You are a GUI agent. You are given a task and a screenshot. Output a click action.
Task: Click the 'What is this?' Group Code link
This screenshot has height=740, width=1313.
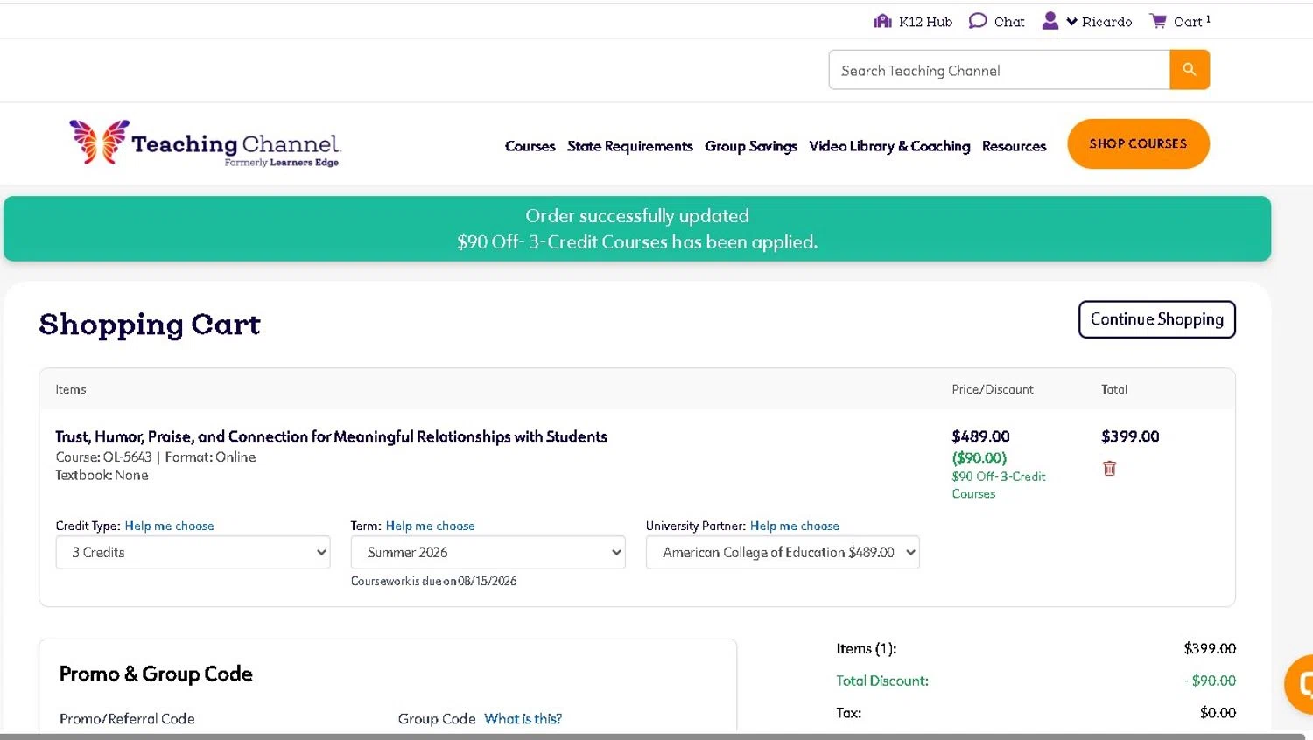tap(523, 718)
